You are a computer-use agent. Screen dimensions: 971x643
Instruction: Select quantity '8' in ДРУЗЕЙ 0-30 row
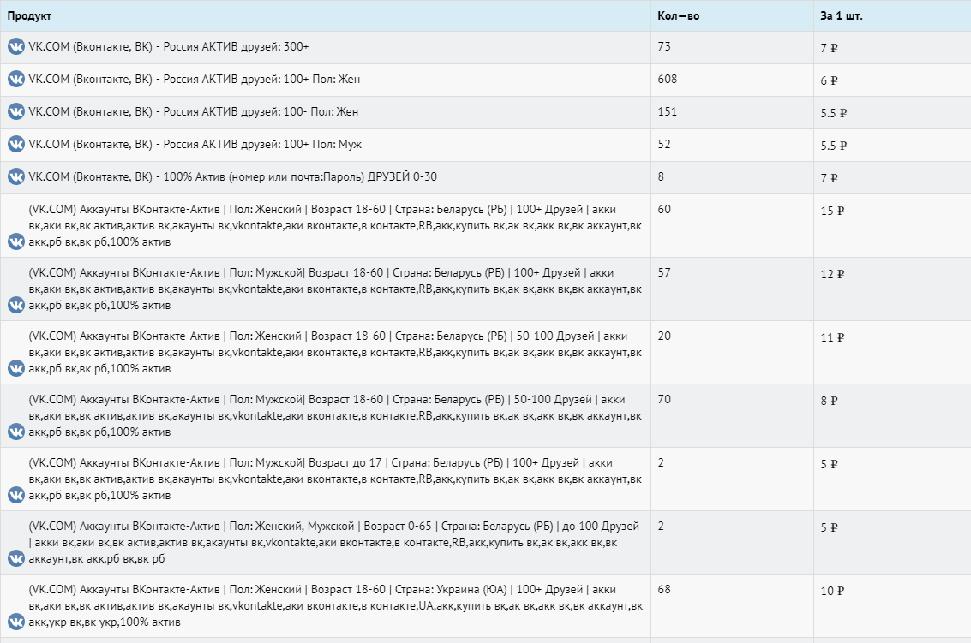click(661, 176)
